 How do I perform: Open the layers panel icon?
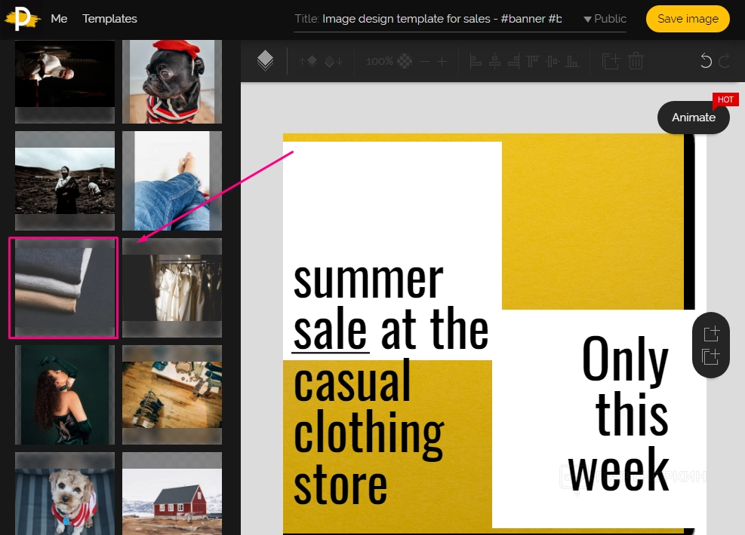(x=265, y=61)
